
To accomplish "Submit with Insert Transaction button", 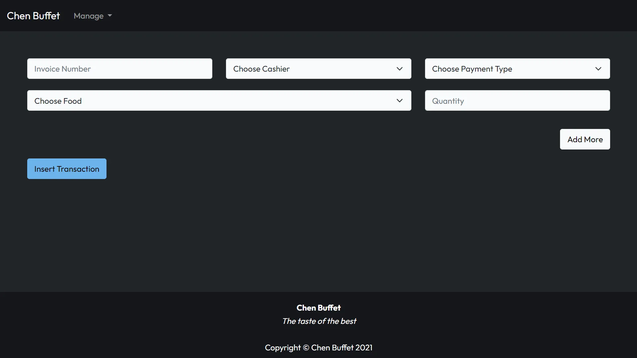I will [67, 169].
